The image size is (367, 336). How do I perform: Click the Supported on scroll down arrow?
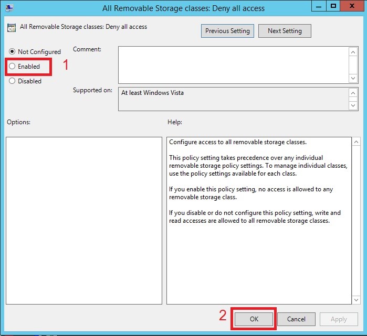point(353,105)
